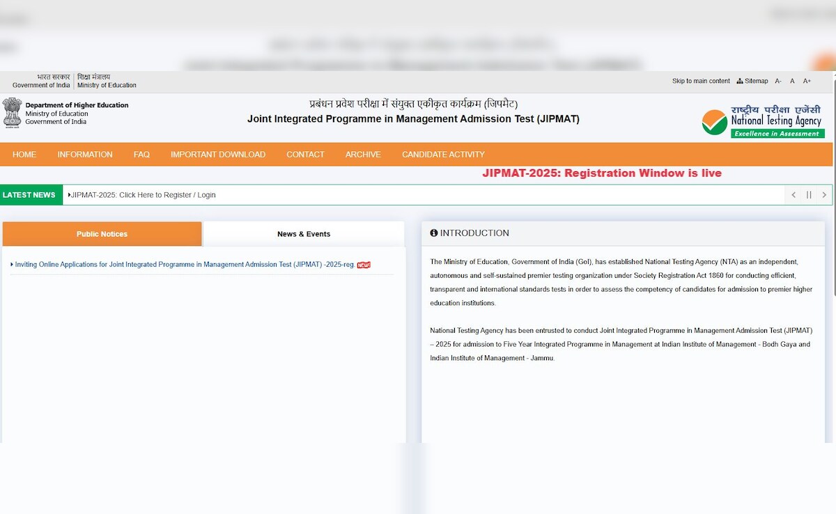The image size is (836, 514).
Task: Show previous news item in ticker
Action: tap(794, 195)
